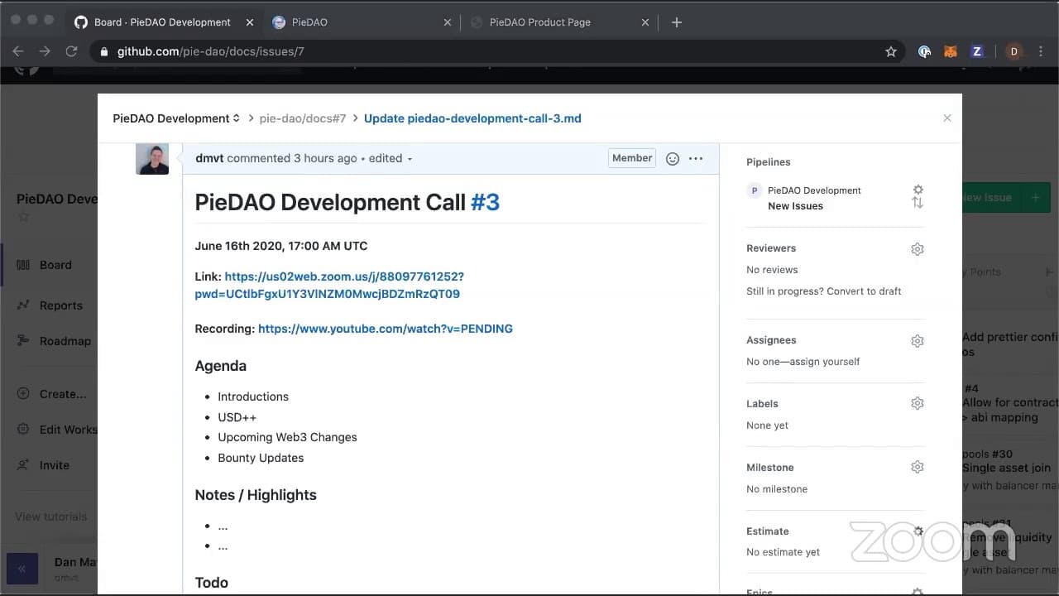Click the pipeline move arrows icon
The width and height of the screenshot is (1059, 596).
(x=918, y=203)
